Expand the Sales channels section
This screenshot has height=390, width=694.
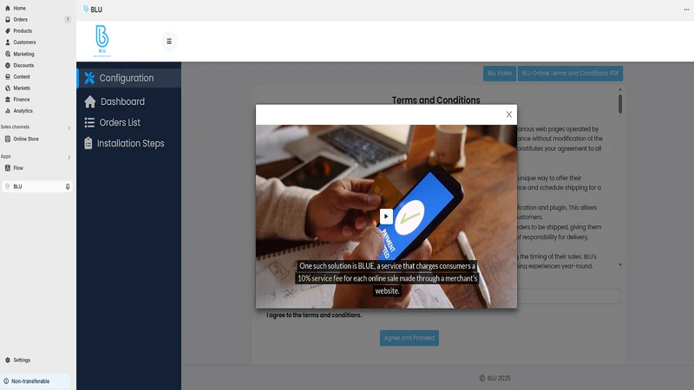point(69,128)
